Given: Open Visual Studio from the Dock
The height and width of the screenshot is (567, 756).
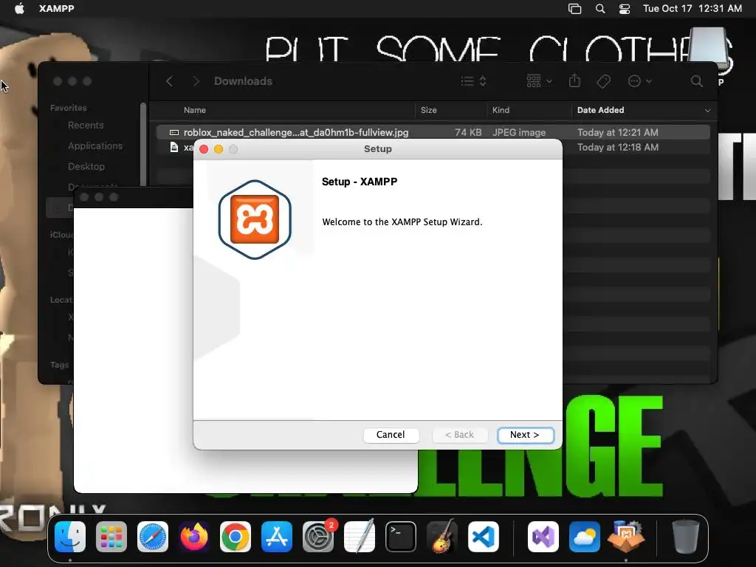Looking at the screenshot, I should click(543, 537).
